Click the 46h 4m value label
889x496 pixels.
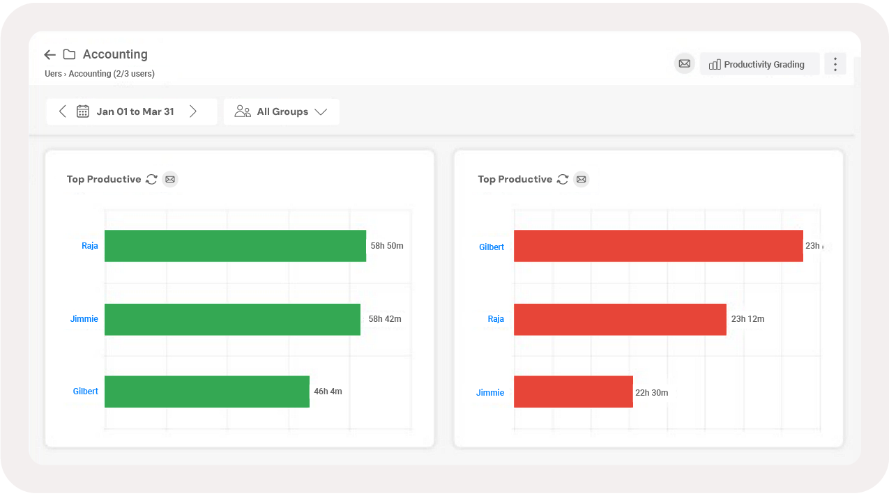tap(328, 392)
